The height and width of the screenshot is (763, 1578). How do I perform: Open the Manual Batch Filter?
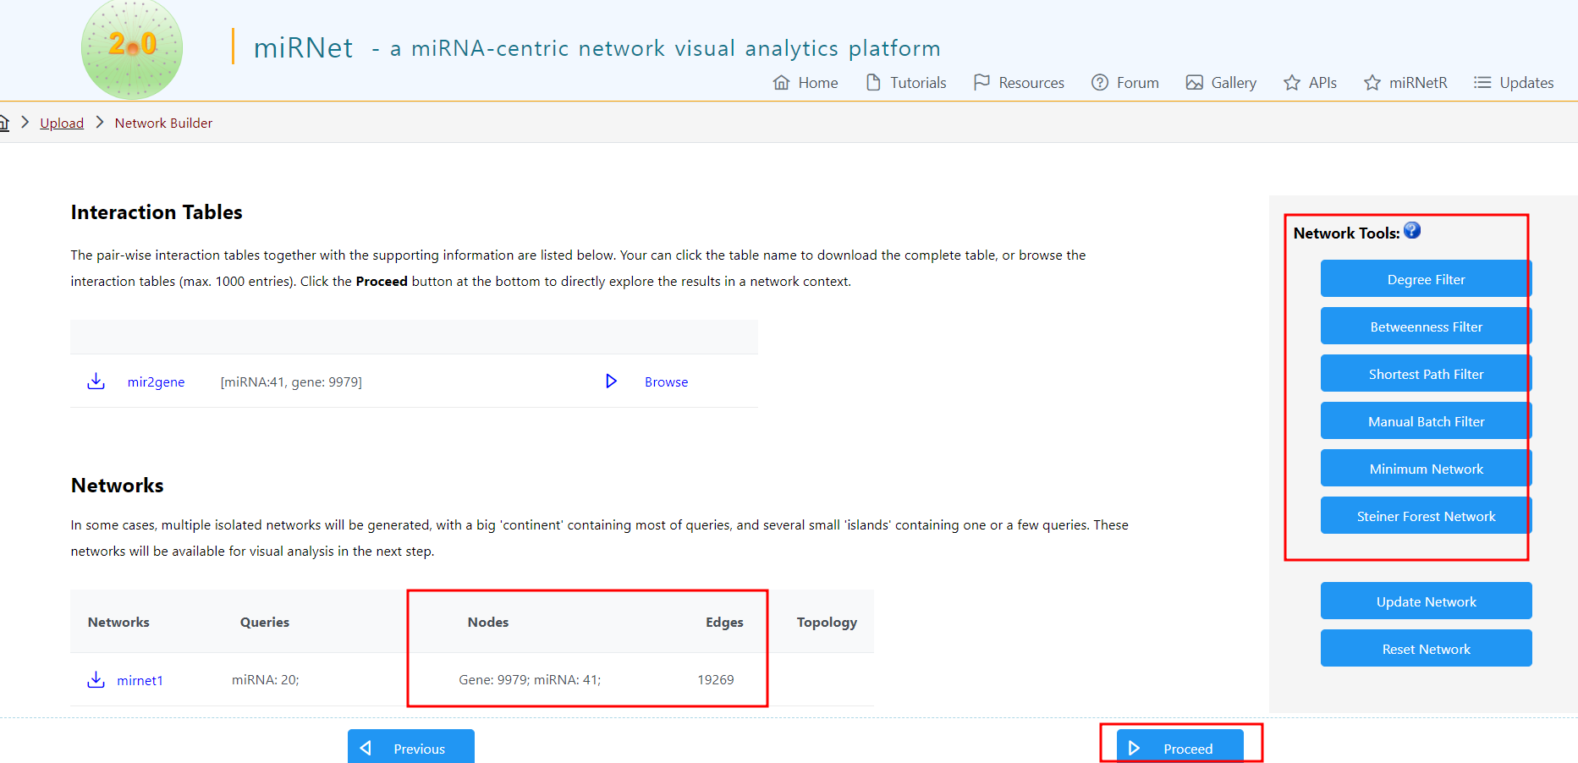(1426, 420)
